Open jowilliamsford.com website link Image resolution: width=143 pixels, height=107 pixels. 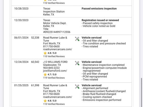point(55,71)
